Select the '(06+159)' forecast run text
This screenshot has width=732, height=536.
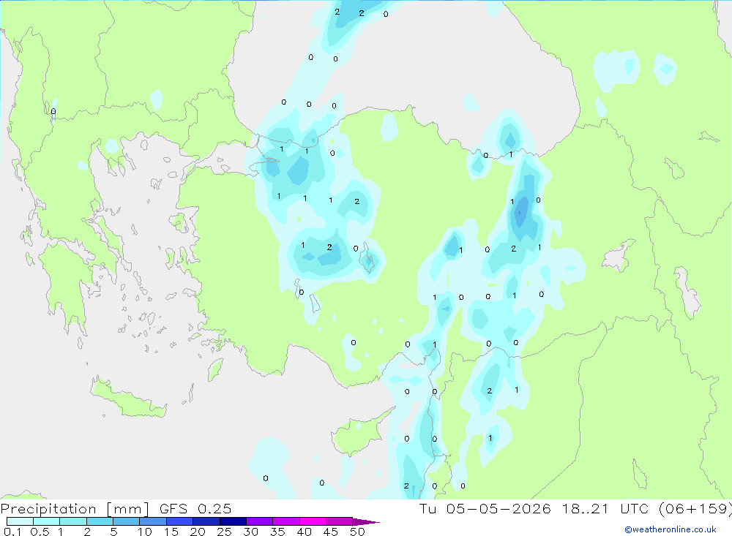click(x=695, y=509)
